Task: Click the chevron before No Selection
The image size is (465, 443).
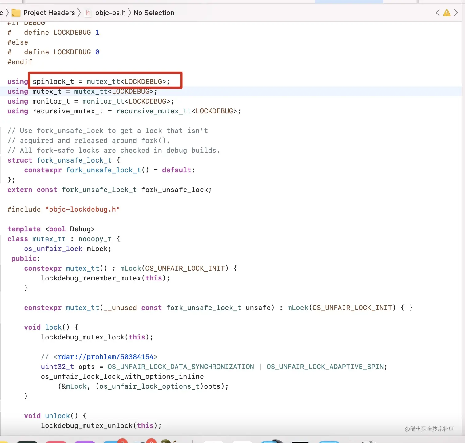Action: pos(129,13)
